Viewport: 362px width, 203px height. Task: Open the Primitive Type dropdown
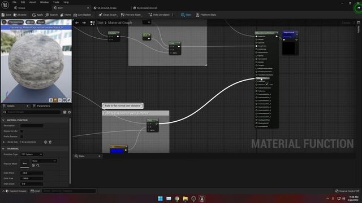pos(32,154)
